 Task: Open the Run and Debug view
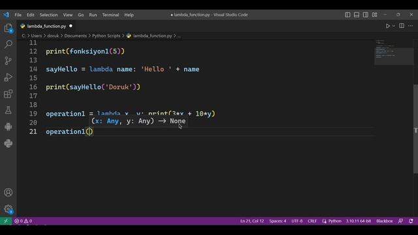[x=8, y=77]
